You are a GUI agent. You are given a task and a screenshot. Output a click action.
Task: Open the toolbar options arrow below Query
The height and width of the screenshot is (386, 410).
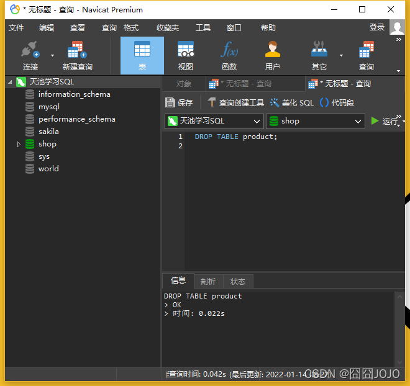click(398, 71)
